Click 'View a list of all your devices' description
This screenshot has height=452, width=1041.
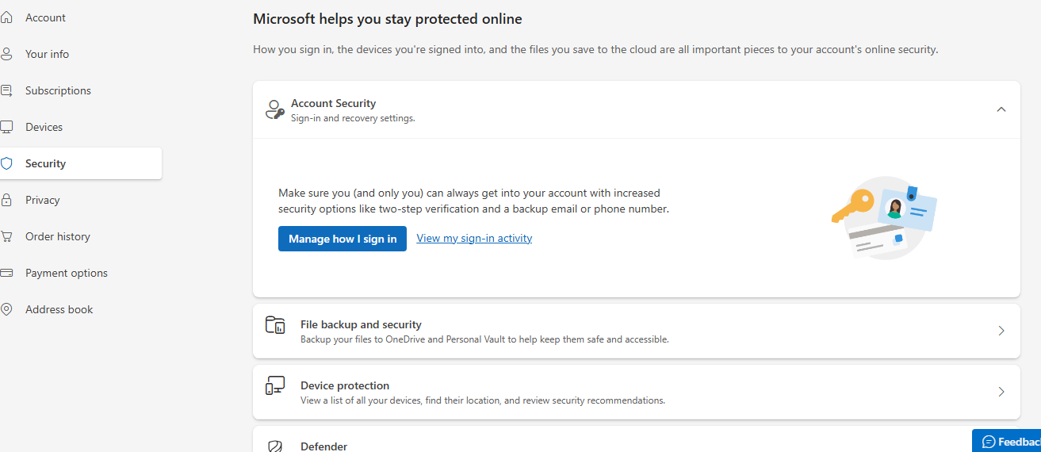(483, 400)
